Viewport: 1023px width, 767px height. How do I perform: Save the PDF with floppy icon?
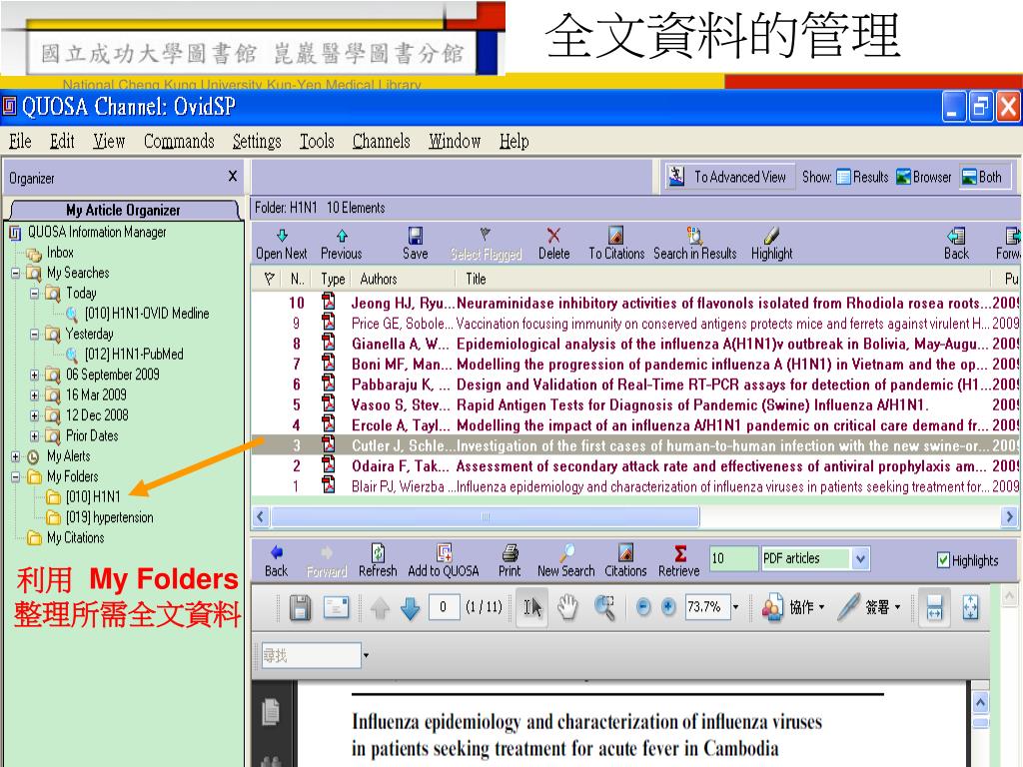pyautogui.click(x=300, y=607)
